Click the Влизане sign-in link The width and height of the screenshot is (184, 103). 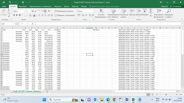tap(164, 6)
